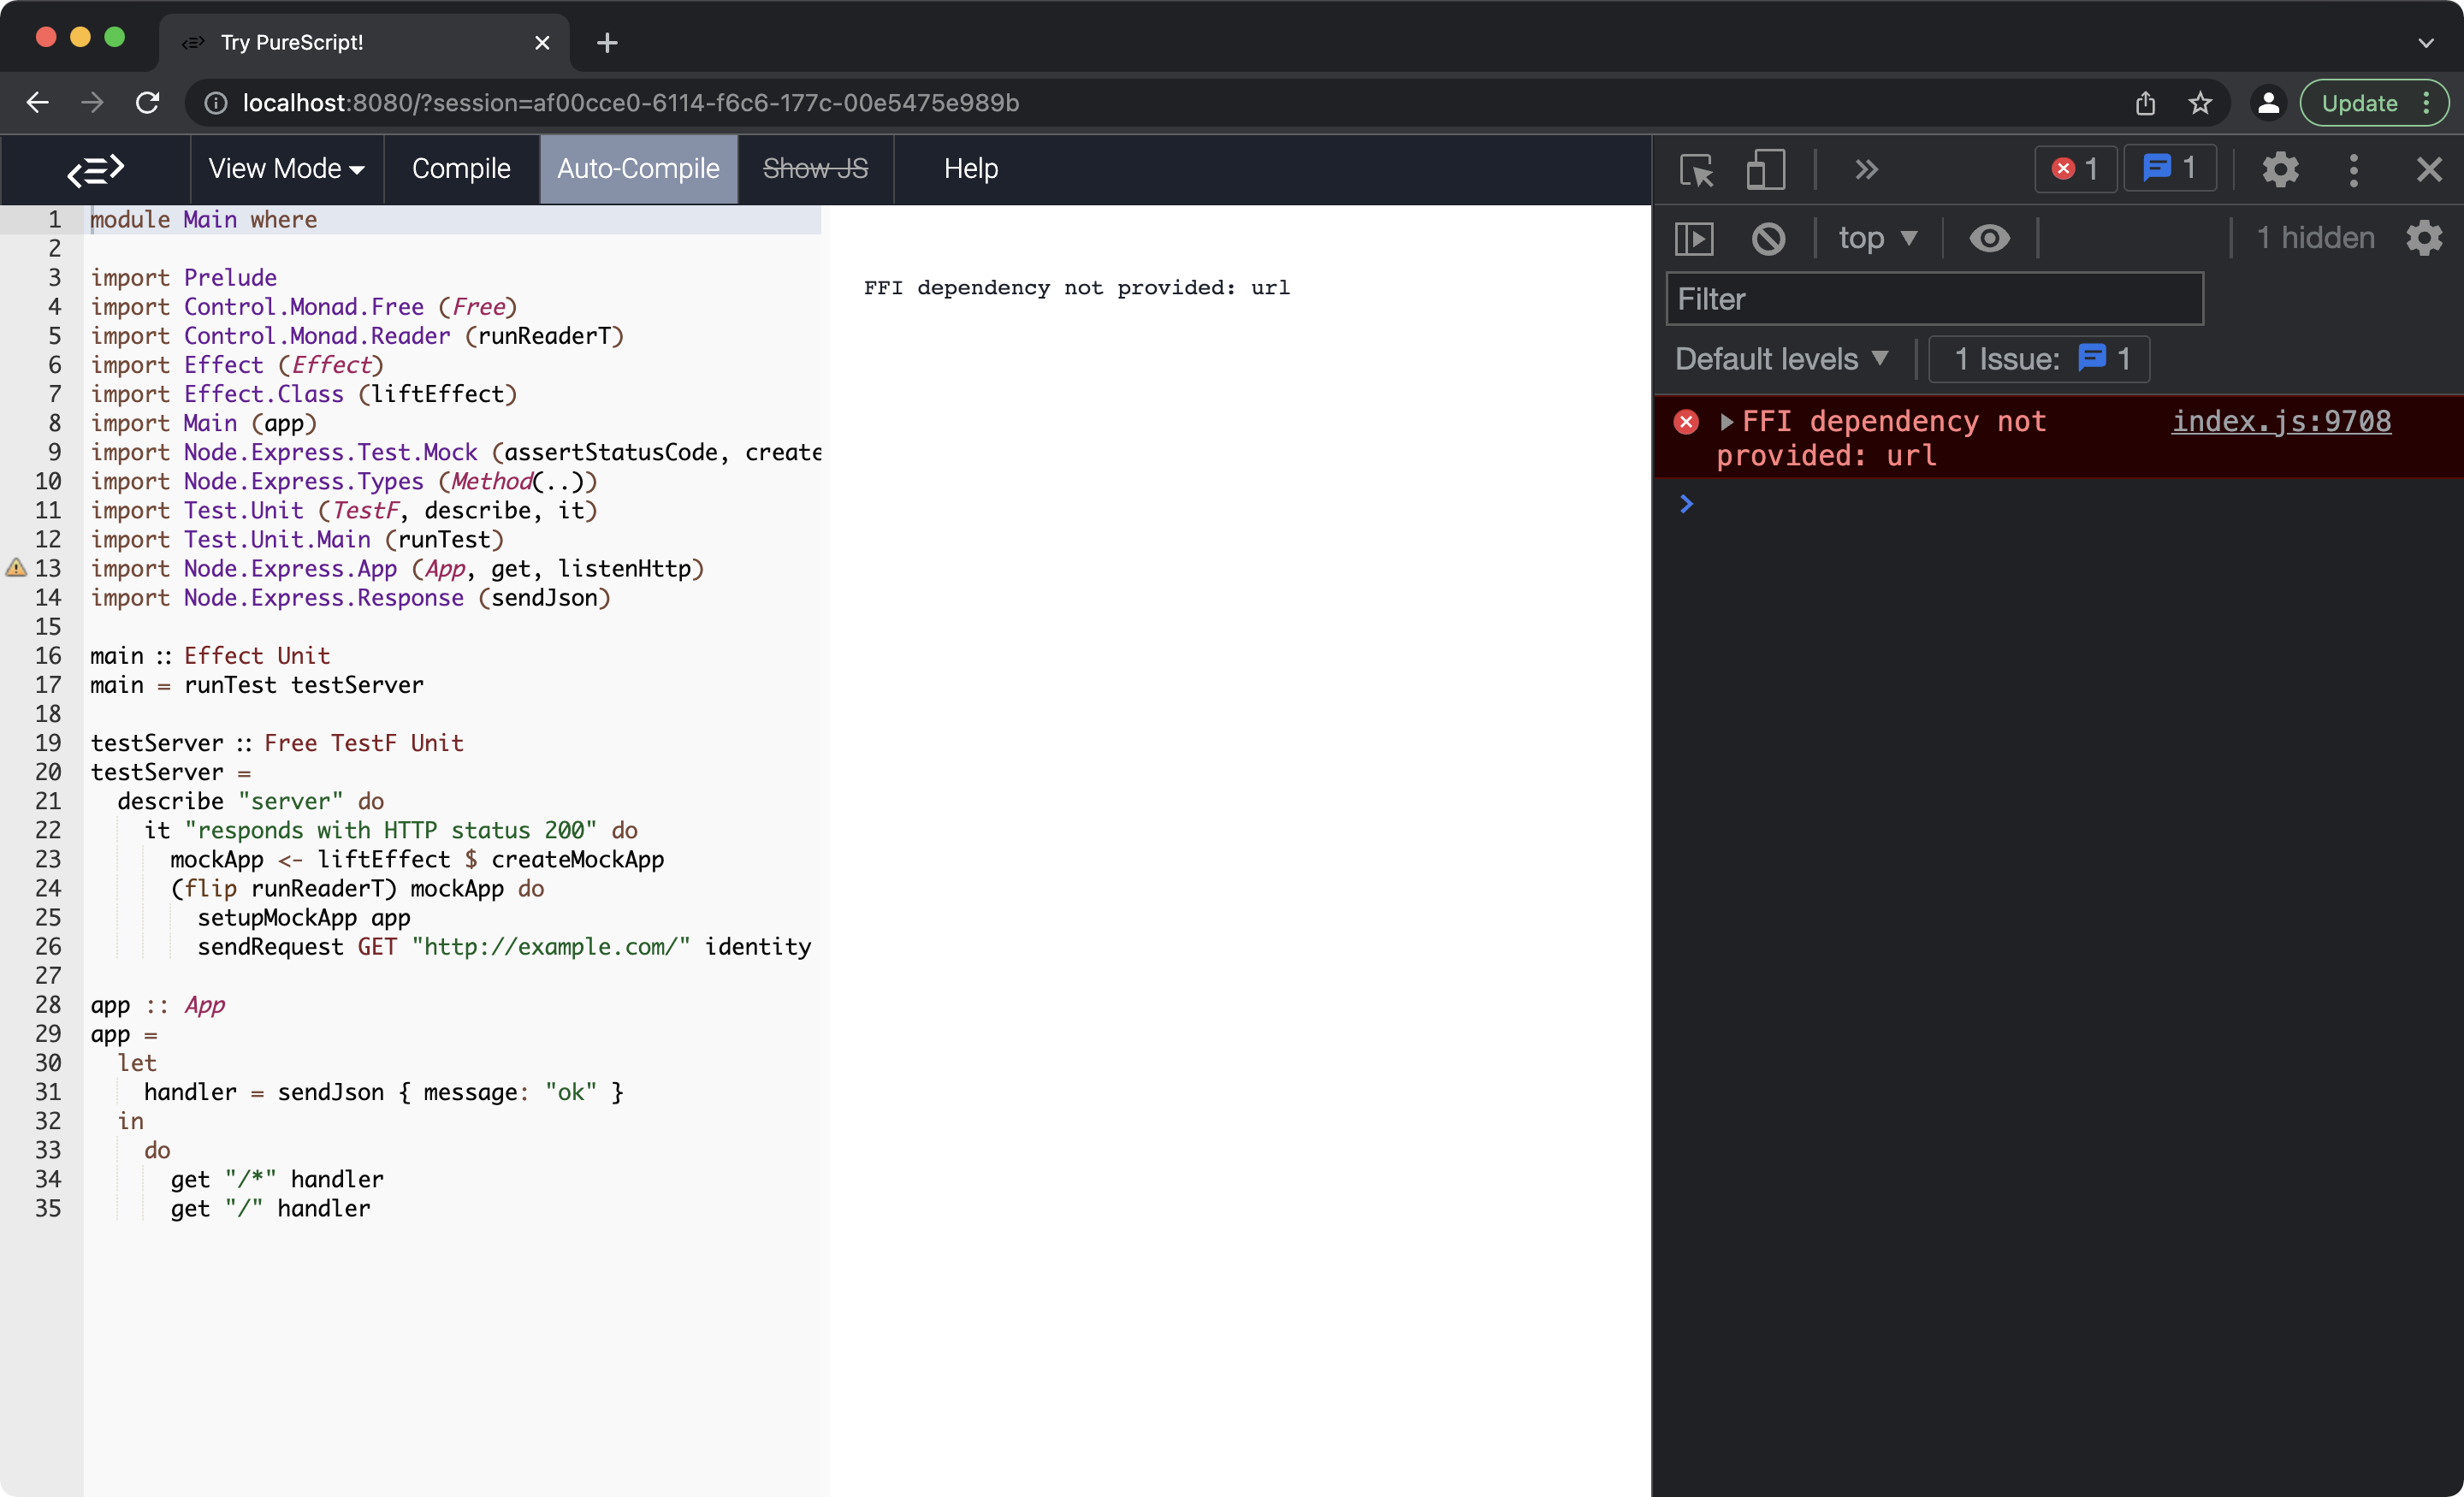Go back using browser back arrow
The image size is (2464, 1497).
pos(37,103)
